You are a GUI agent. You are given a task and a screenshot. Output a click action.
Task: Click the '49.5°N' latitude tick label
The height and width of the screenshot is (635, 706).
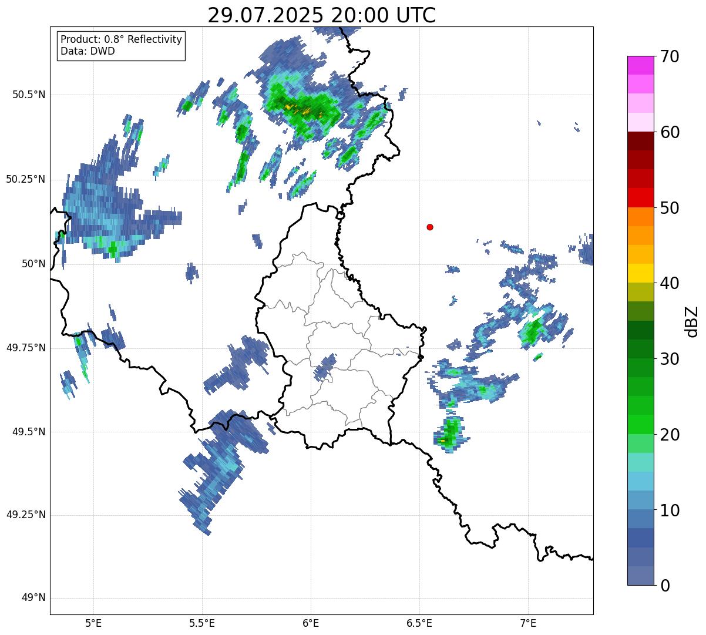click(x=28, y=432)
